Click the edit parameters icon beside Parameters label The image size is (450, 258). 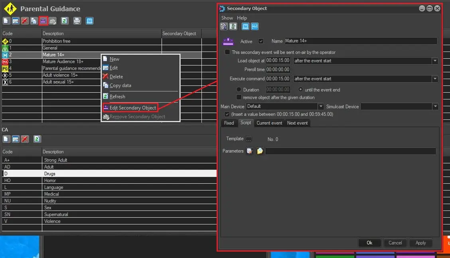[250, 151]
